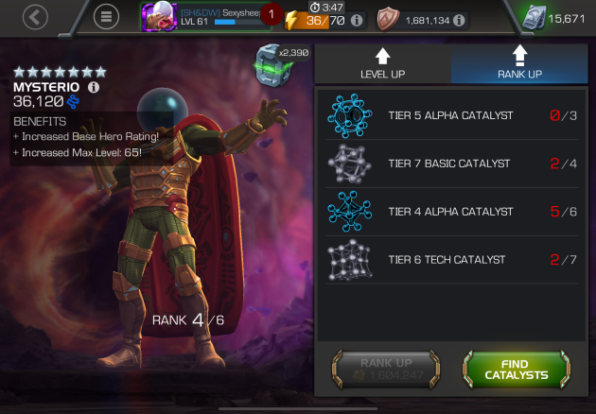
Task: Open gold info icon beside 1,681,134
Action: tap(459, 20)
